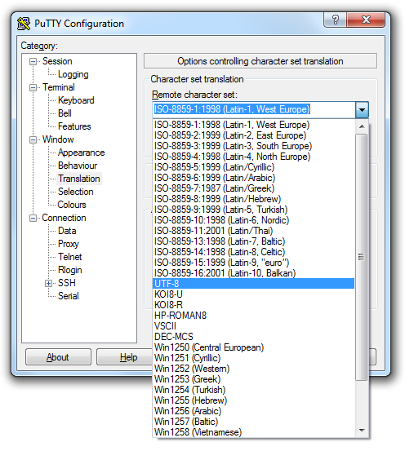Select Win1250 (Central European)
This screenshot has height=451, width=405.
pos(253,347)
